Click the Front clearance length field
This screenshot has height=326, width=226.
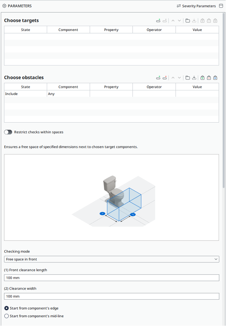tap(111, 278)
